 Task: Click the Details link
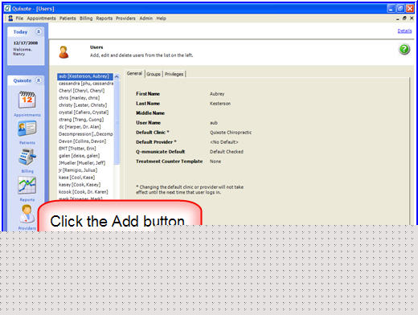404,31
